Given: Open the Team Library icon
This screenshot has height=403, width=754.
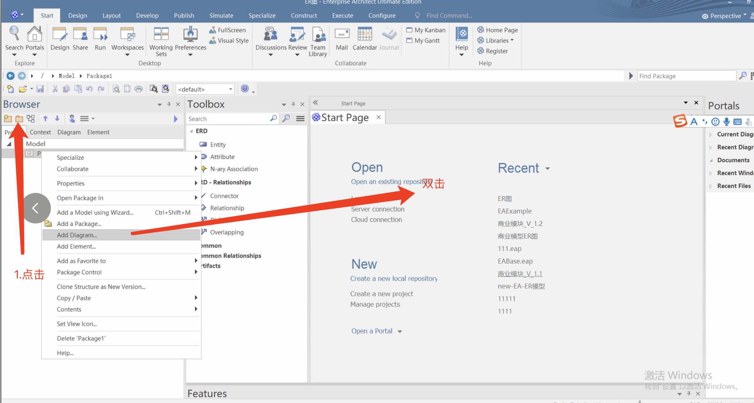Looking at the screenshot, I should point(319,34).
